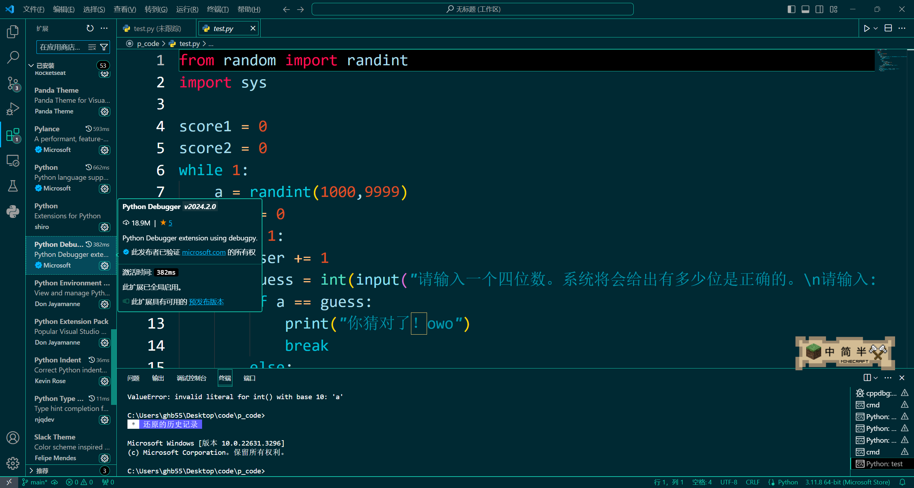
Task: Toggle the bottom panel layout button
Action: tap(805, 9)
